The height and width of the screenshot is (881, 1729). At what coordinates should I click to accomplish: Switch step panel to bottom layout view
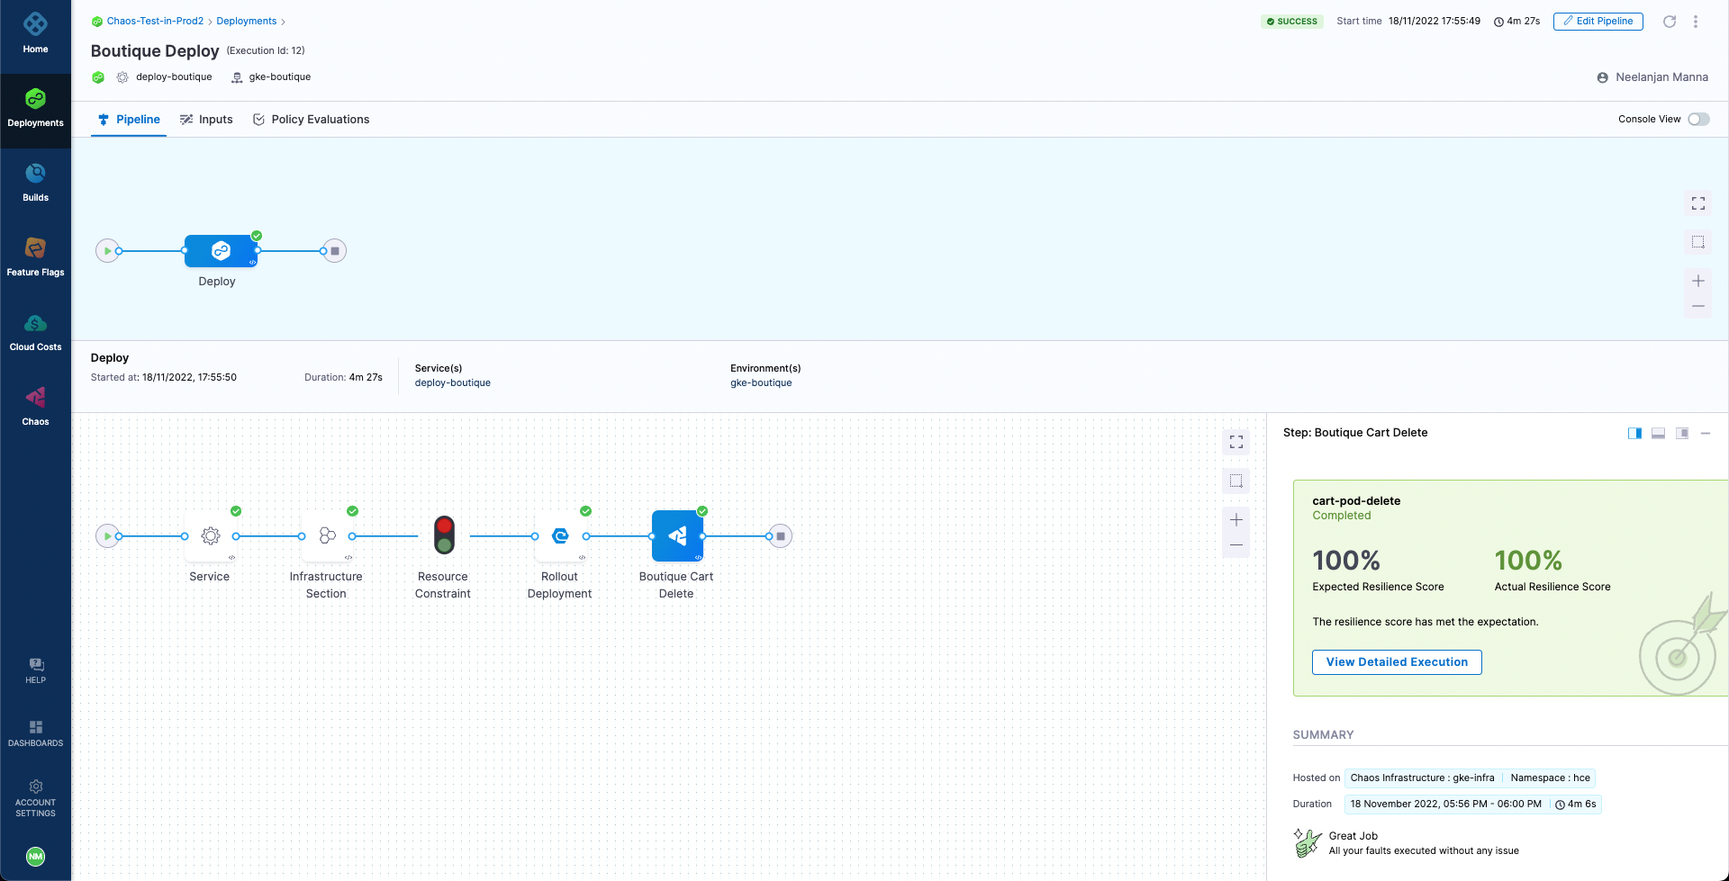click(1658, 433)
